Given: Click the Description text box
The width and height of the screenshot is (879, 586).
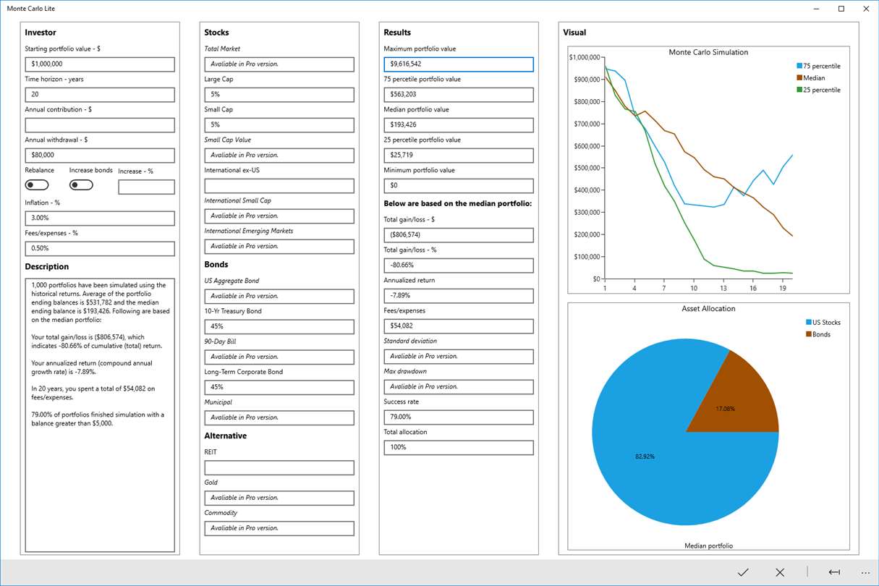Looking at the screenshot, I should tap(100, 415).
